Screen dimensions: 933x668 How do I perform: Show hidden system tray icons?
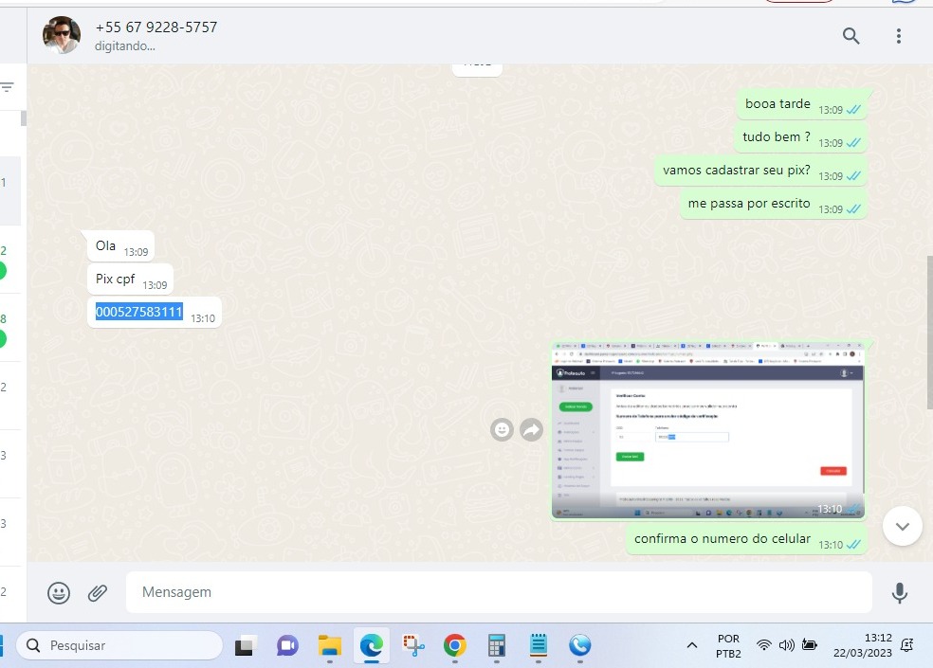tap(692, 645)
